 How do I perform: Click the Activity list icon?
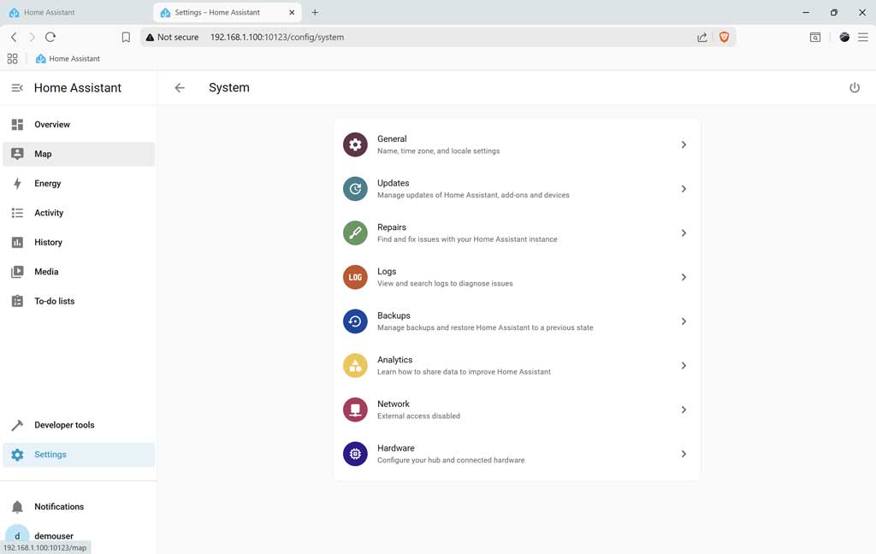click(x=17, y=213)
